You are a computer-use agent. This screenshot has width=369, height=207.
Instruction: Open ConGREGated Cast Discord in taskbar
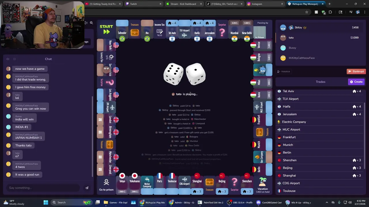coord(269,202)
